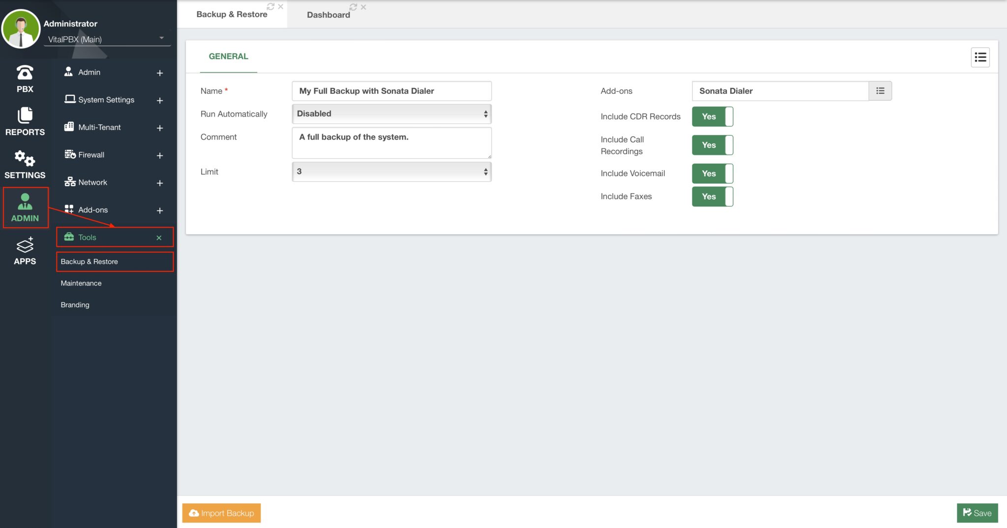Viewport: 1007px width, 528px height.
Task: Click the Name input field
Action: point(392,91)
